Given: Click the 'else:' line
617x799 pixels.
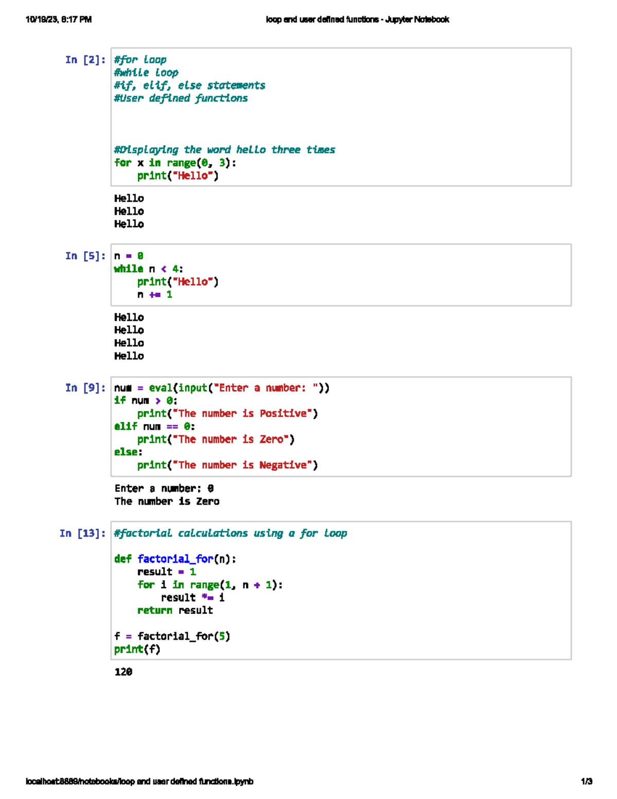Looking at the screenshot, I should (129, 452).
